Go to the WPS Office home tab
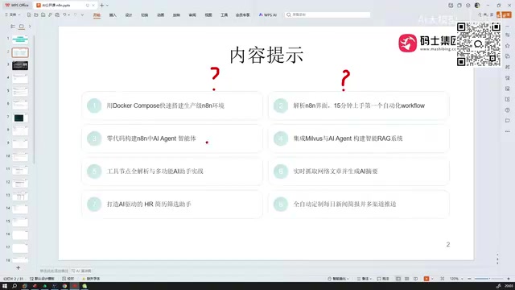515x290 pixels. [17, 6]
